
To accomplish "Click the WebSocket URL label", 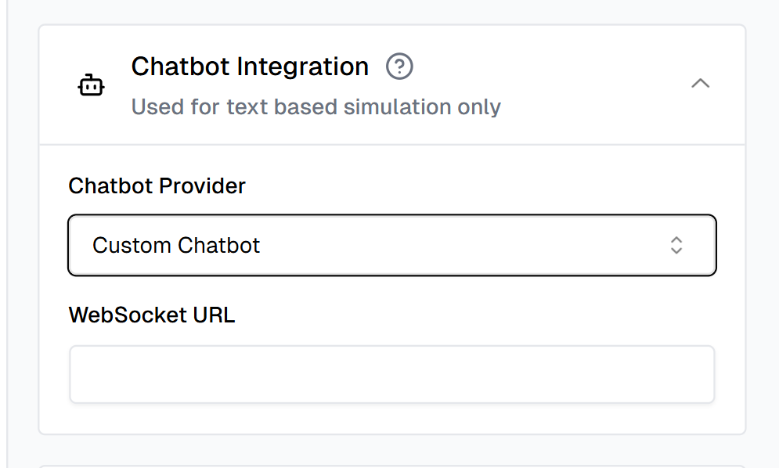I will click(152, 315).
